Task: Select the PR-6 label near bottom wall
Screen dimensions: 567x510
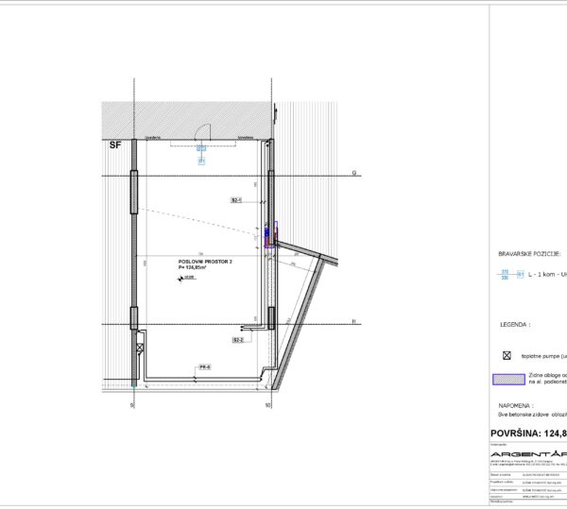Action: pyautogui.click(x=203, y=366)
